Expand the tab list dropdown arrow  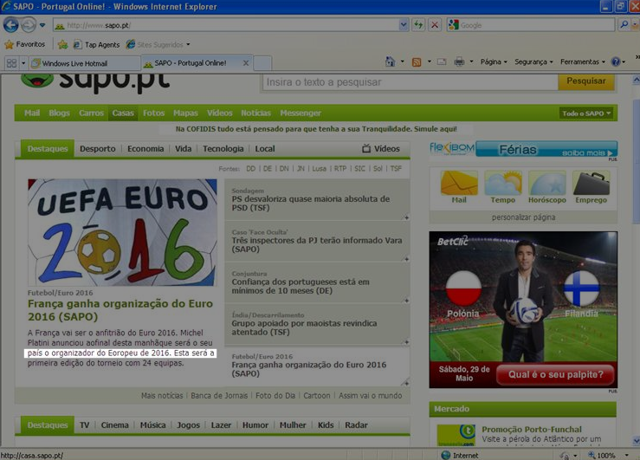coord(23,63)
